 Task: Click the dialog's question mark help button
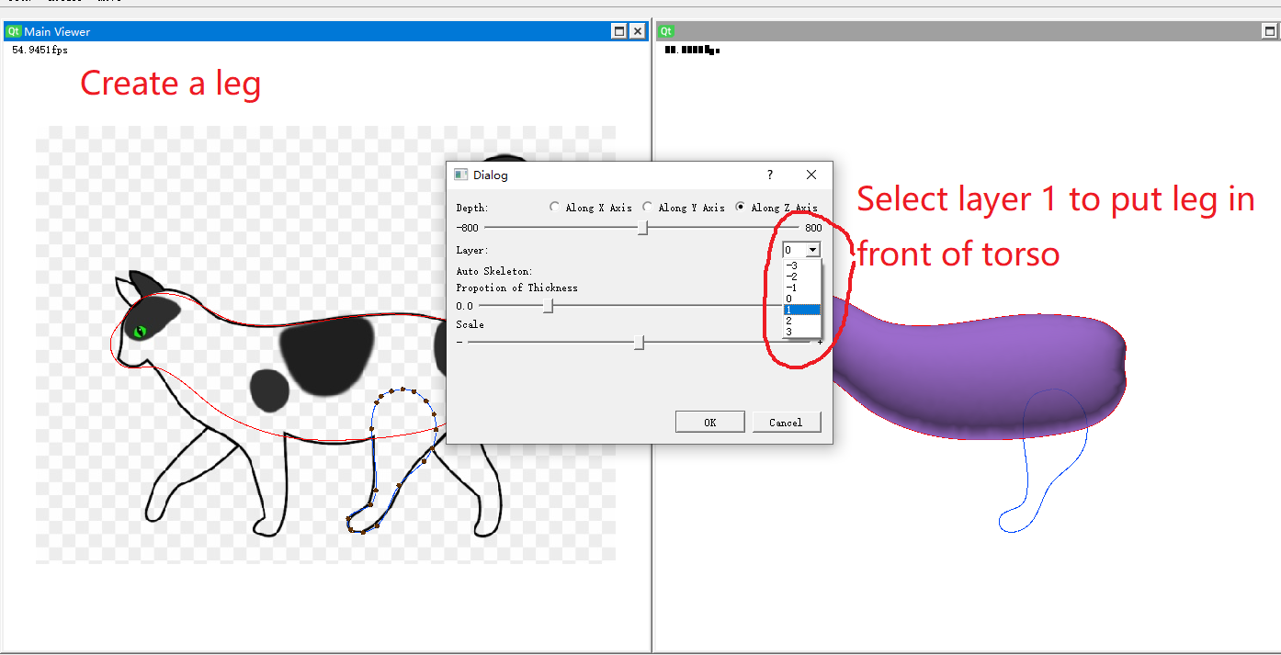tap(770, 175)
